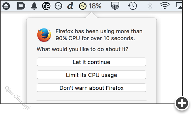Screen dimensions: 191x114
Task: Choose 'Let it continue'
Action: point(91,62)
